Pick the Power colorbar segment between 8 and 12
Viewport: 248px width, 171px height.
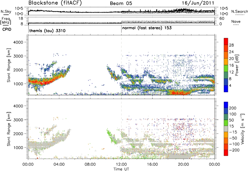226,75
